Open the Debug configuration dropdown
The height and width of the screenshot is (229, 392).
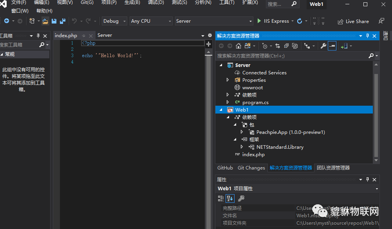(114, 21)
